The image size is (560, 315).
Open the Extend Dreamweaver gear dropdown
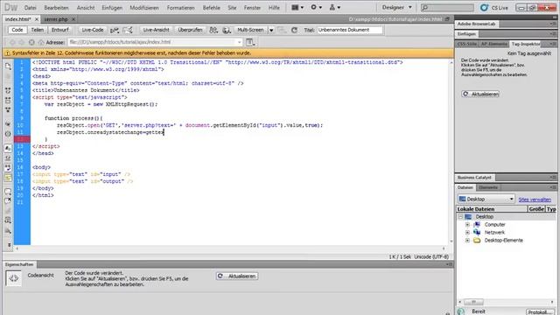(x=316, y=8)
